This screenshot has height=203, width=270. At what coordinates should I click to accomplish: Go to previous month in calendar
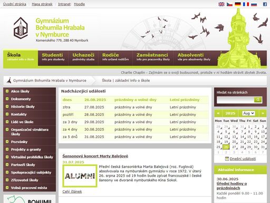click(x=218, y=113)
